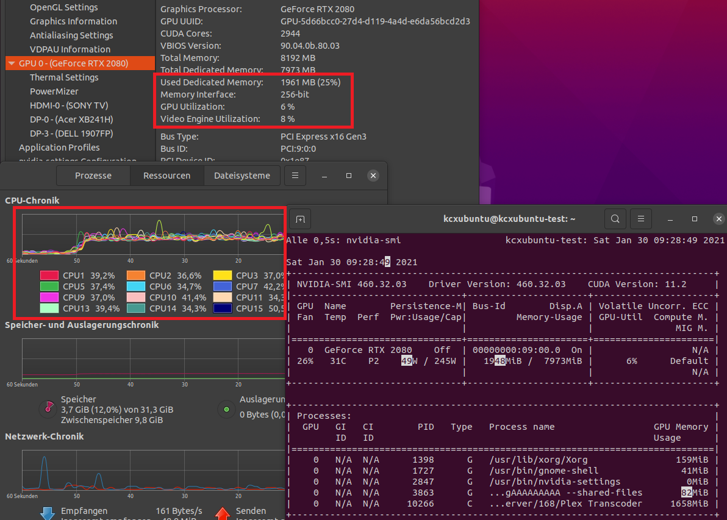The height and width of the screenshot is (520, 727).
Task: Click the 3,7 GiB (12,0%) von 31,3 GiB text
Action: tap(117, 410)
